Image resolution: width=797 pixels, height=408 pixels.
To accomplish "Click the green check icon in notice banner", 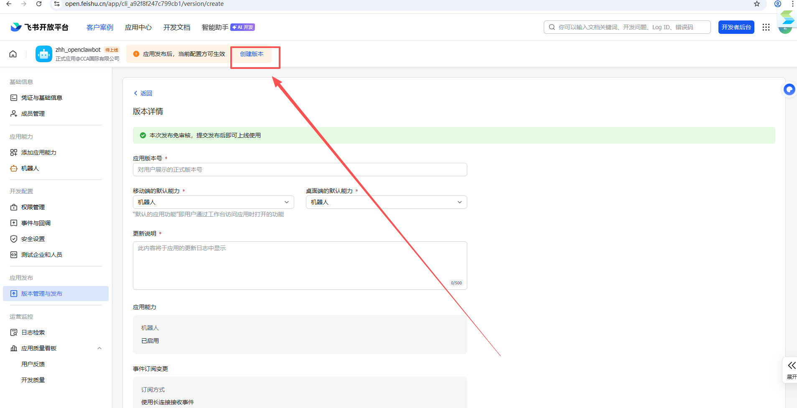I will (x=143, y=135).
